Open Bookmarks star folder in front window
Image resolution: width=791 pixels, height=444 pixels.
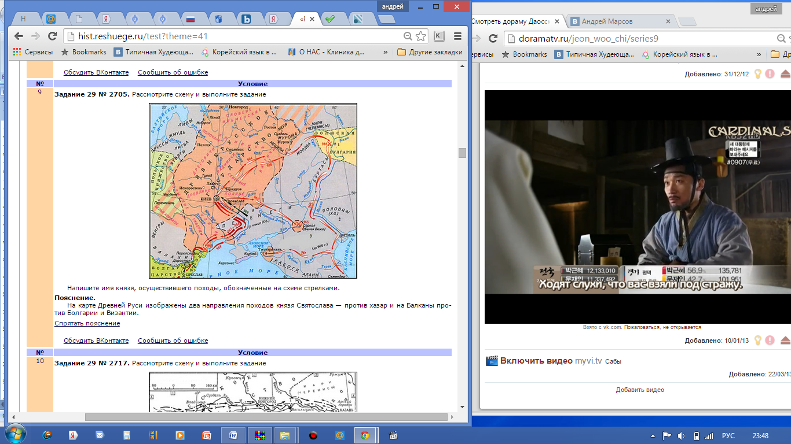click(84, 52)
